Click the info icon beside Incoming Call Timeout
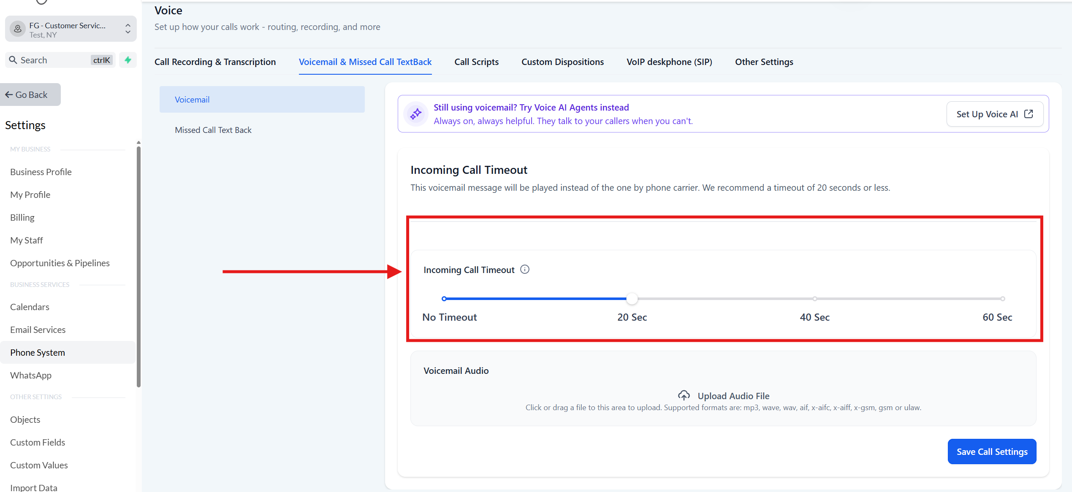 click(525, 269)
